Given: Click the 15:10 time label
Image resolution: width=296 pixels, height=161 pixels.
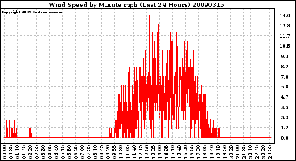Looking at the screenshot, I should pos(172,152).
